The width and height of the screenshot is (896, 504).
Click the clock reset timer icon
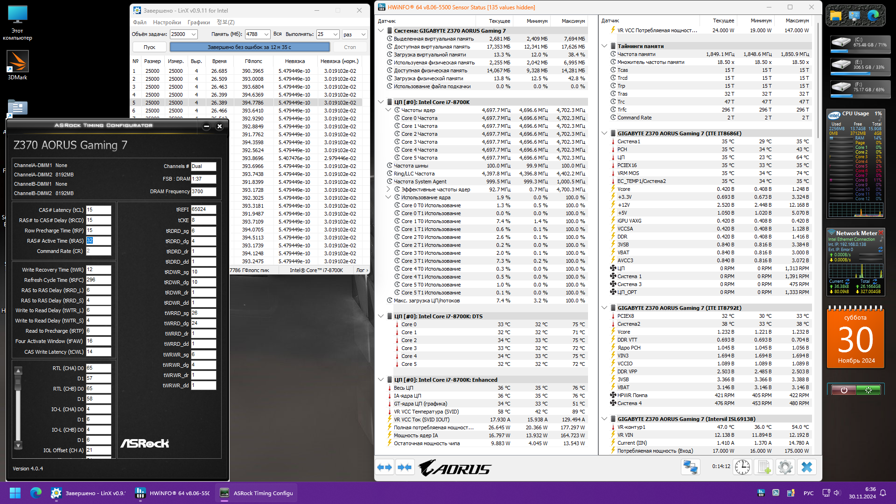point(742,467)
